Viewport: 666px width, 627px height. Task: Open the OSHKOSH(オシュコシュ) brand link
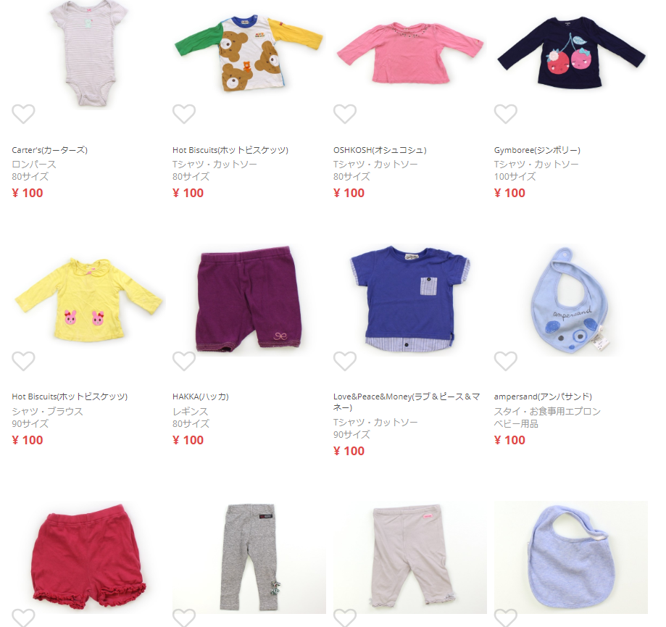(380, 150)
